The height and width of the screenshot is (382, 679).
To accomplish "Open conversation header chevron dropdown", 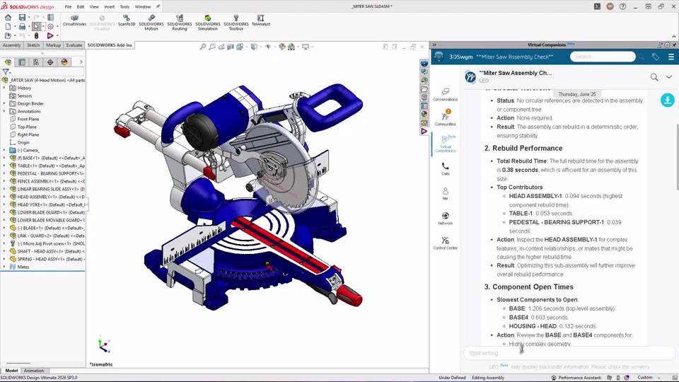I will [669, 77].
